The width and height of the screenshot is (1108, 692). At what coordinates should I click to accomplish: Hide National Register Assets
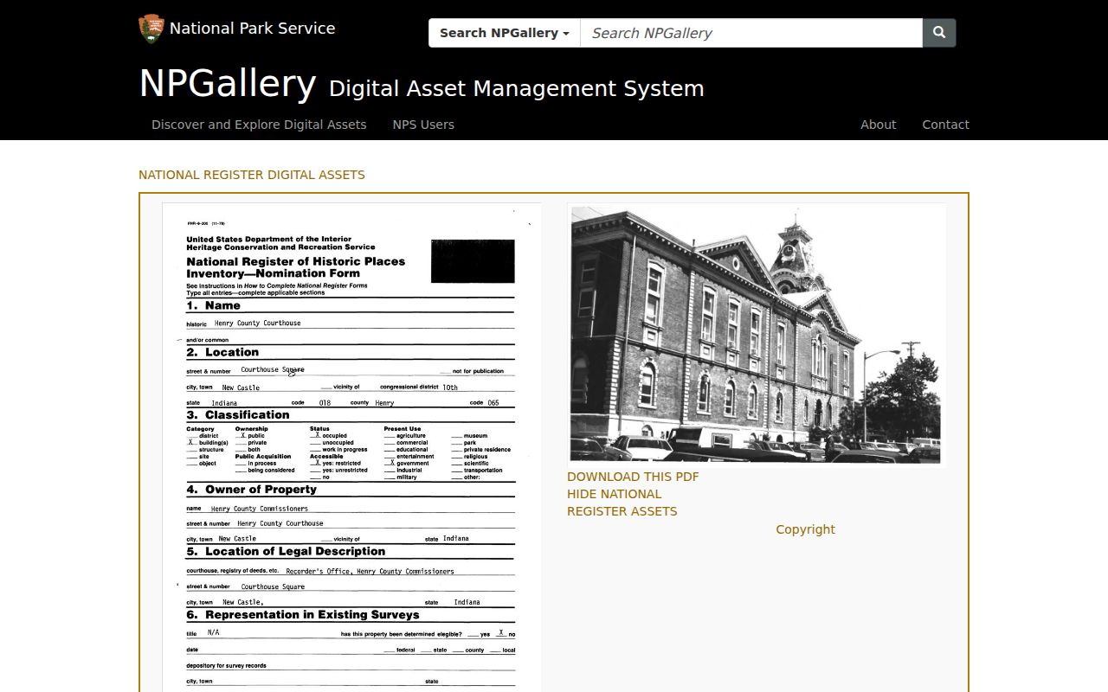pyautogui.click(x=622, y=503)
